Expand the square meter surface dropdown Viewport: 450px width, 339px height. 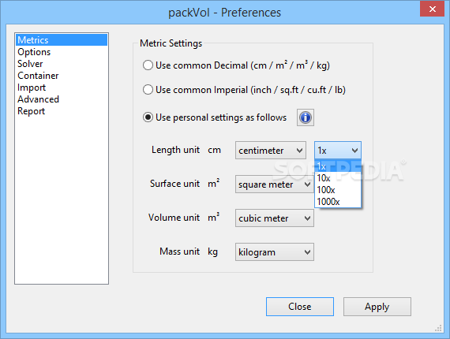(x=275, y=184)
